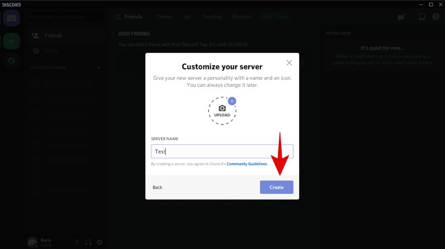The width and height of the screenshot is (445, 249).
Task: Minimize the Discord window
Action: point(421,5)
